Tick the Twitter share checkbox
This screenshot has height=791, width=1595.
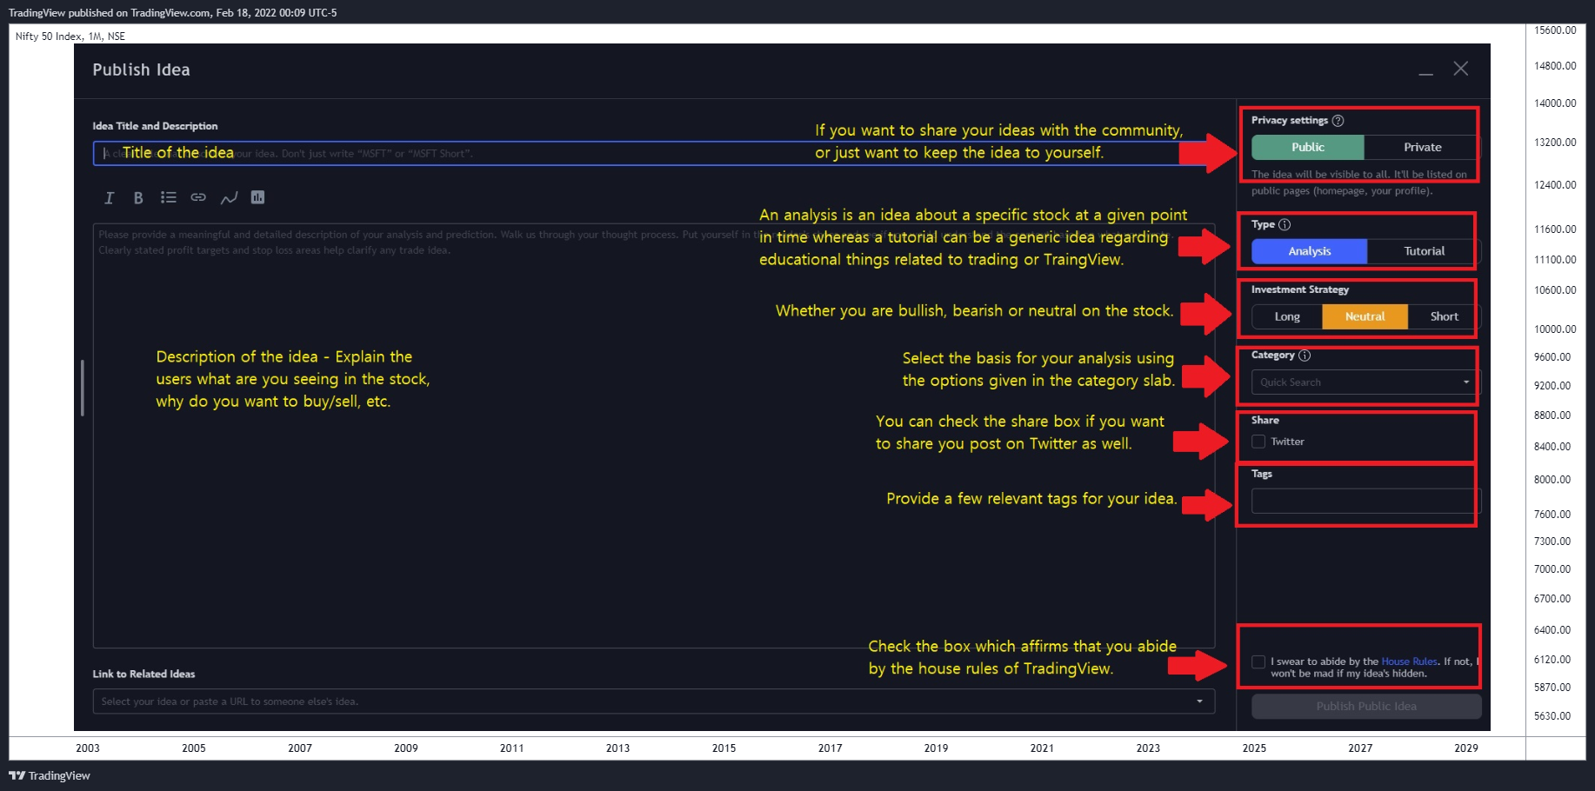coord(1258,442)
